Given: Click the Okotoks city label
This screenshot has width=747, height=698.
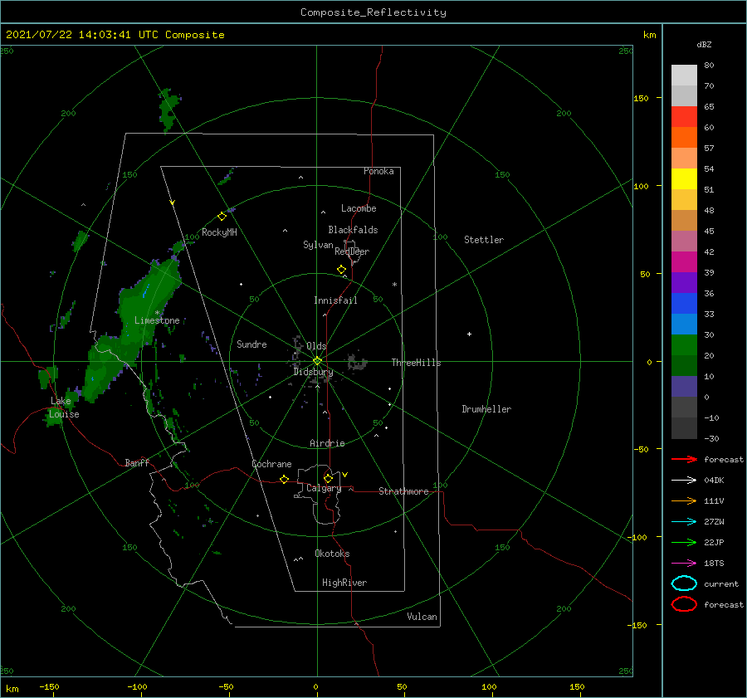Looking at the screenshot, I should tap(332, 554).
